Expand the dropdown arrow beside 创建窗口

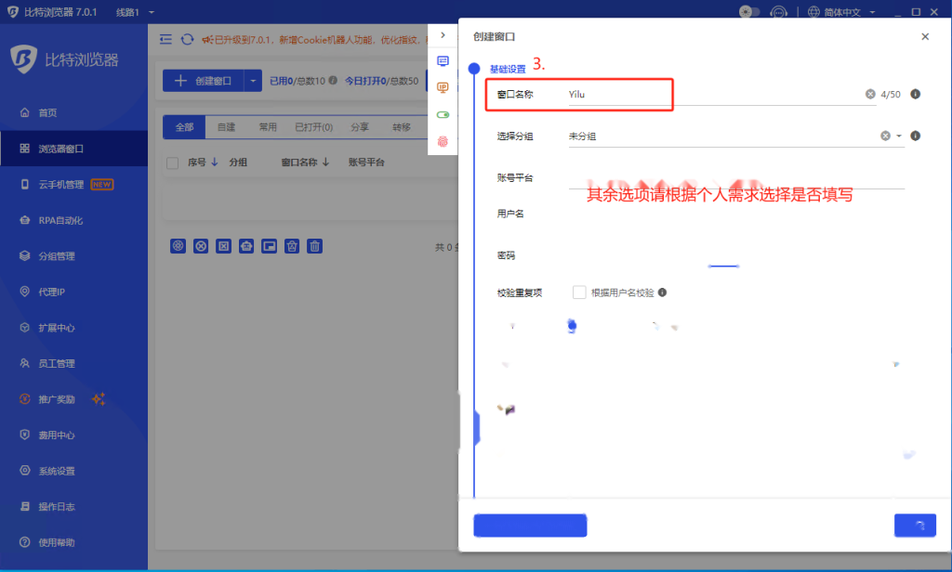click(253, 81)
